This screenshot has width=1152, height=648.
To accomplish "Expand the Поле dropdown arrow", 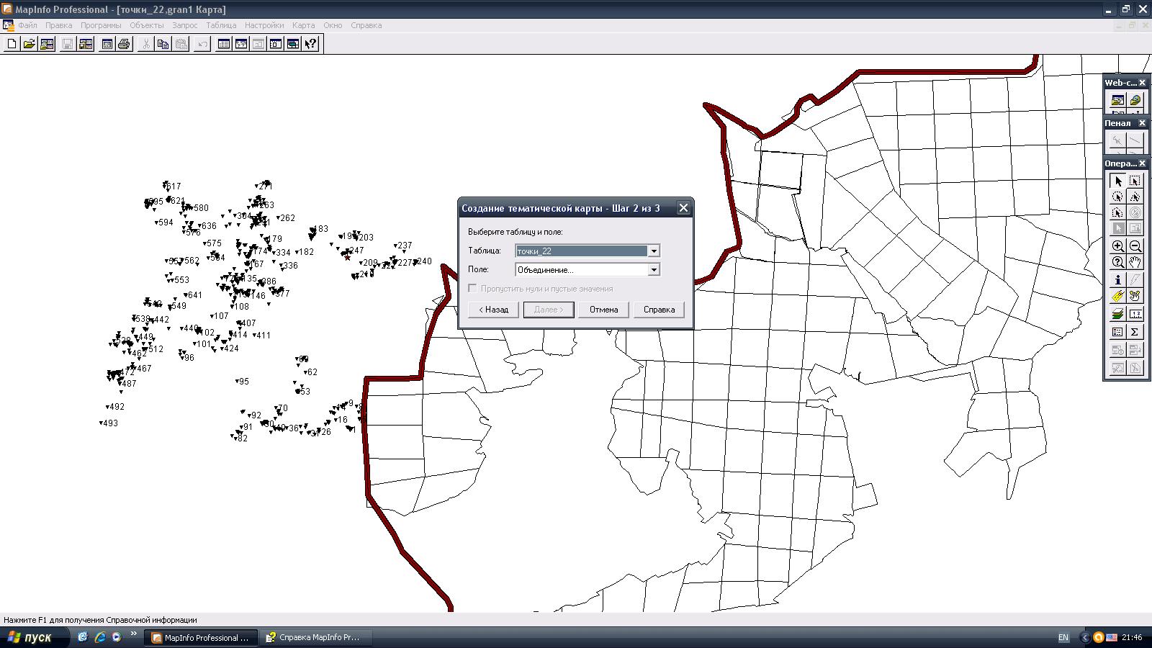I will (654, 269).
